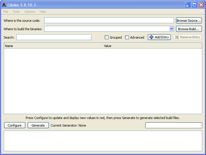Viewport: 206px width, 155px height.
Task: Click the Remove Entry button
Action: 187,37
